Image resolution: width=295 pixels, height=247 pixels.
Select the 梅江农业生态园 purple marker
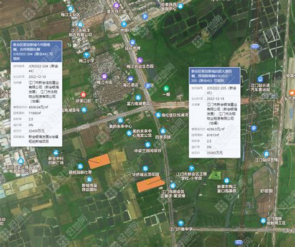tap(140, 60)
